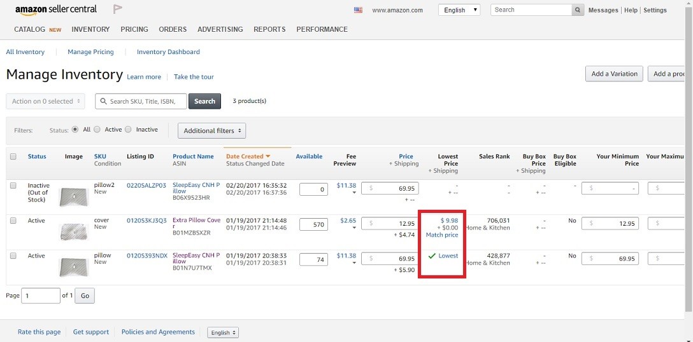Select the Active status radio button
The image size is (693, 342).
click(97, 130)
